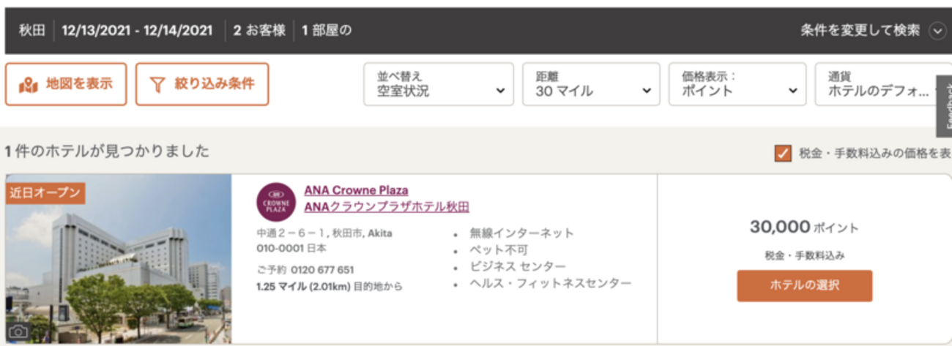This screenshot has height=346, width=952.
Task: Open the 並べ替え sort dropdown
Action: click(437, 84)
